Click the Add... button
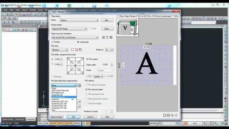 107,20
